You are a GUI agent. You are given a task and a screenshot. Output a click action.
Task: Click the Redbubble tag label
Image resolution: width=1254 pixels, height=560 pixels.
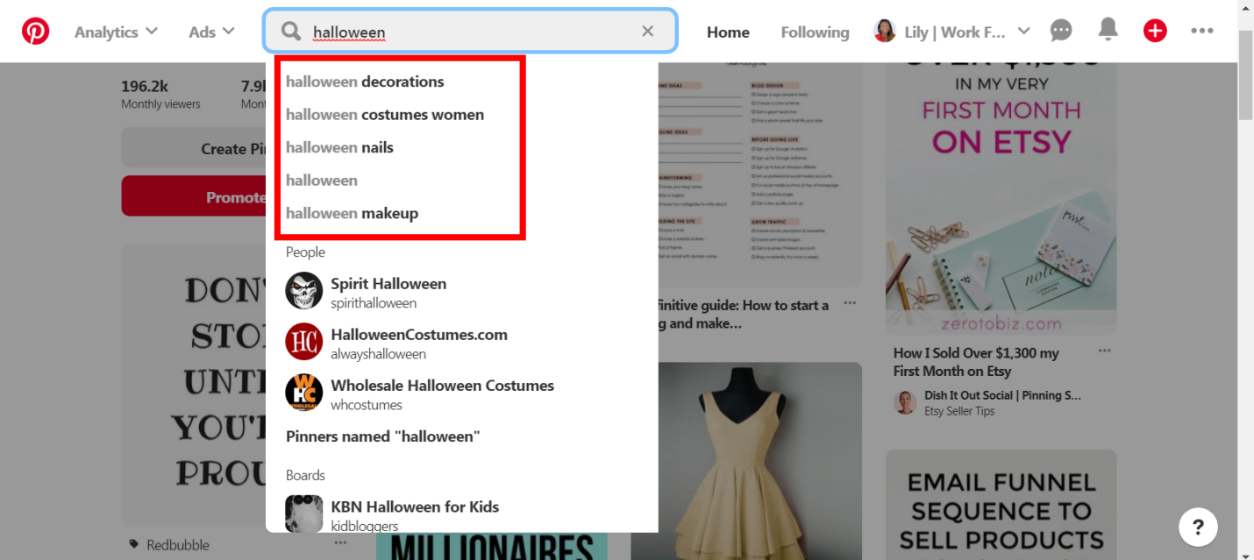[178, 545]
